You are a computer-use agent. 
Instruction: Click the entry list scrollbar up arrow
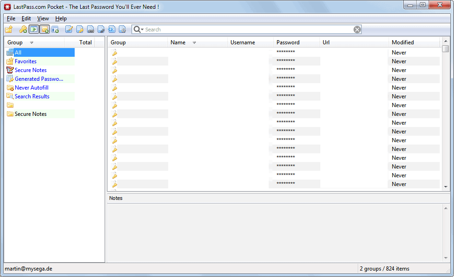click(446, 41)
